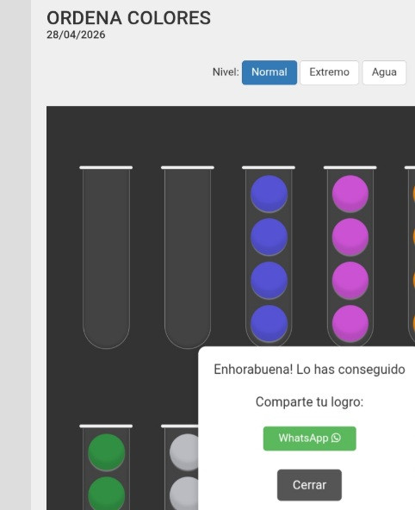Screen dimensions: 415x510
Task: Click the Nivel: label
Action: tap(226, 72)
